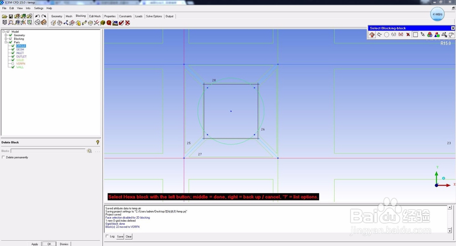456x246 pixels.
Task: Select the Move Vertex tool icon
Action: [84, 23]
